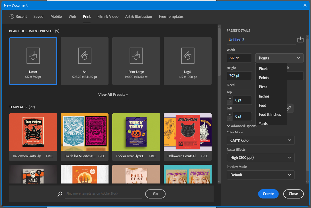This screenshot has height=208, width=311.
Task: Click View All Presets link
Action: (x=113, y=94)
